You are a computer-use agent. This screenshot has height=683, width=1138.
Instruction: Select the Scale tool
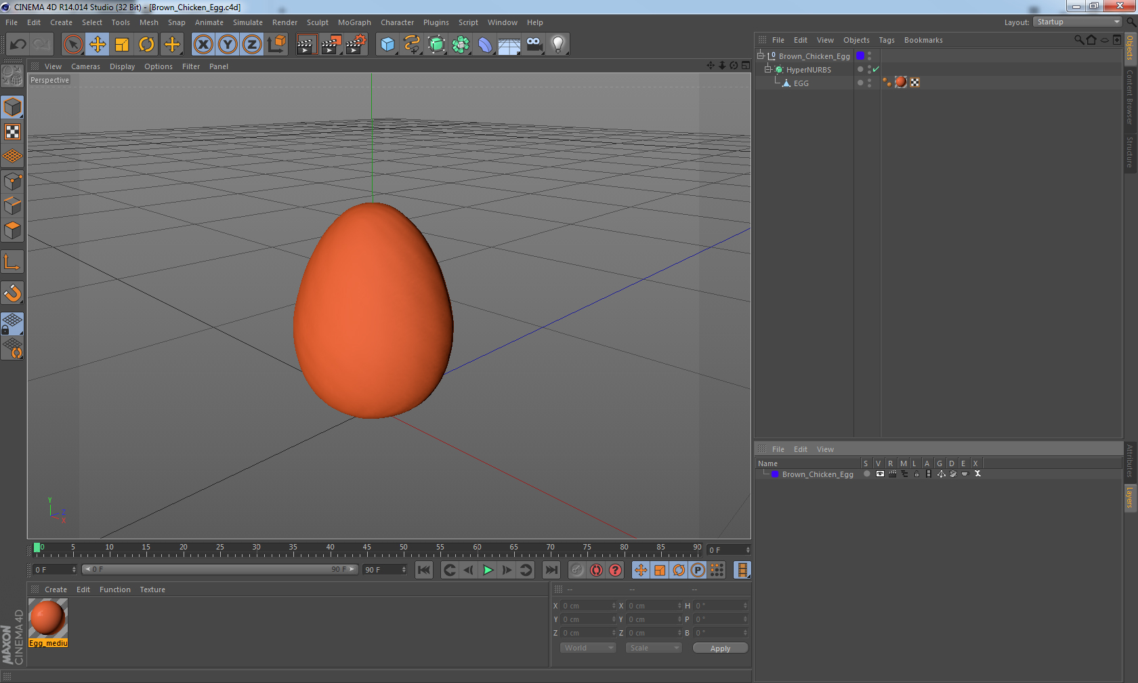(122, 45)
